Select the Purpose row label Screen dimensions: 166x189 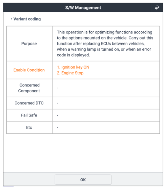29,43
